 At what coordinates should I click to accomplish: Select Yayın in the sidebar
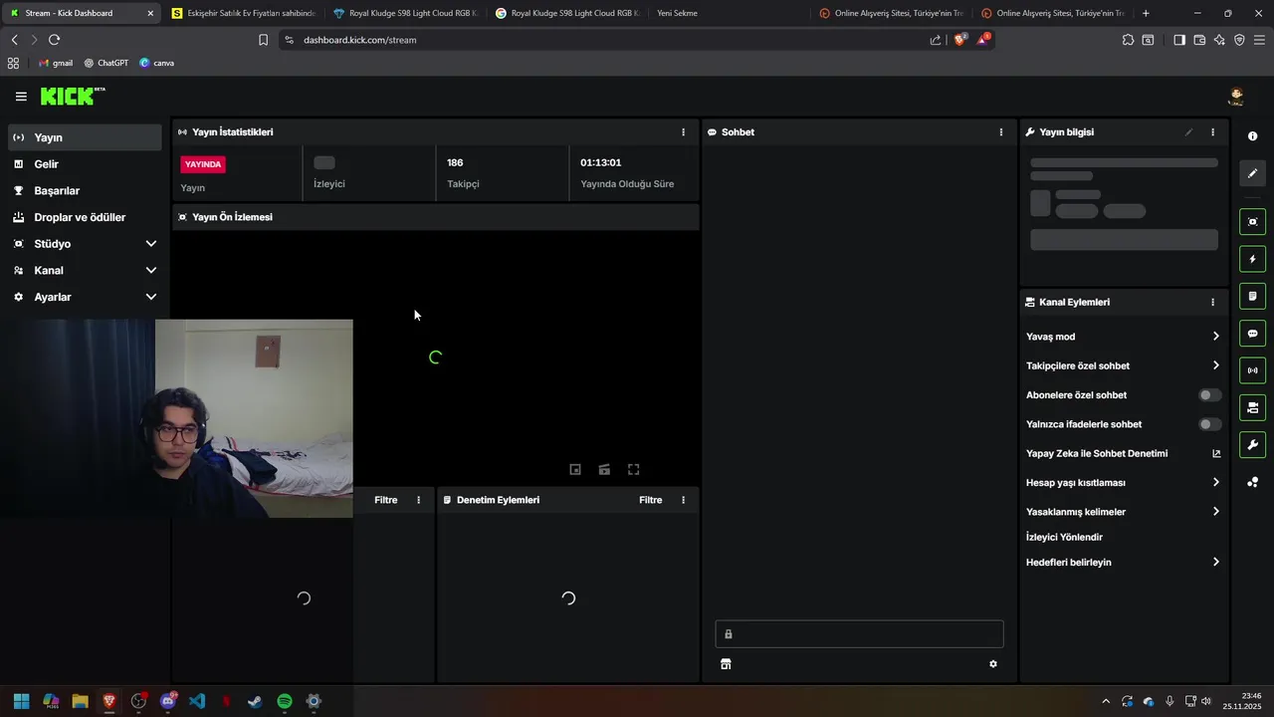click(85, 137)
